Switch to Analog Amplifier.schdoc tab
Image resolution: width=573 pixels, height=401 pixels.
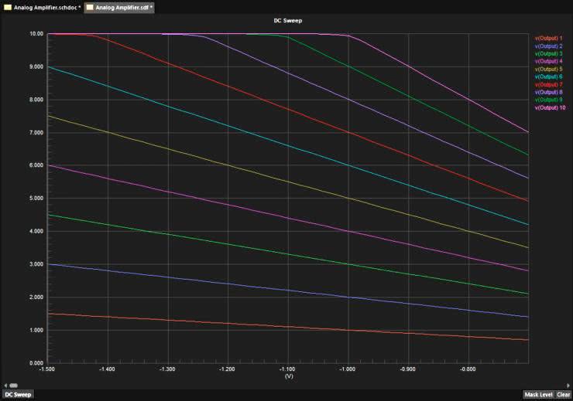tap(46, 7)
